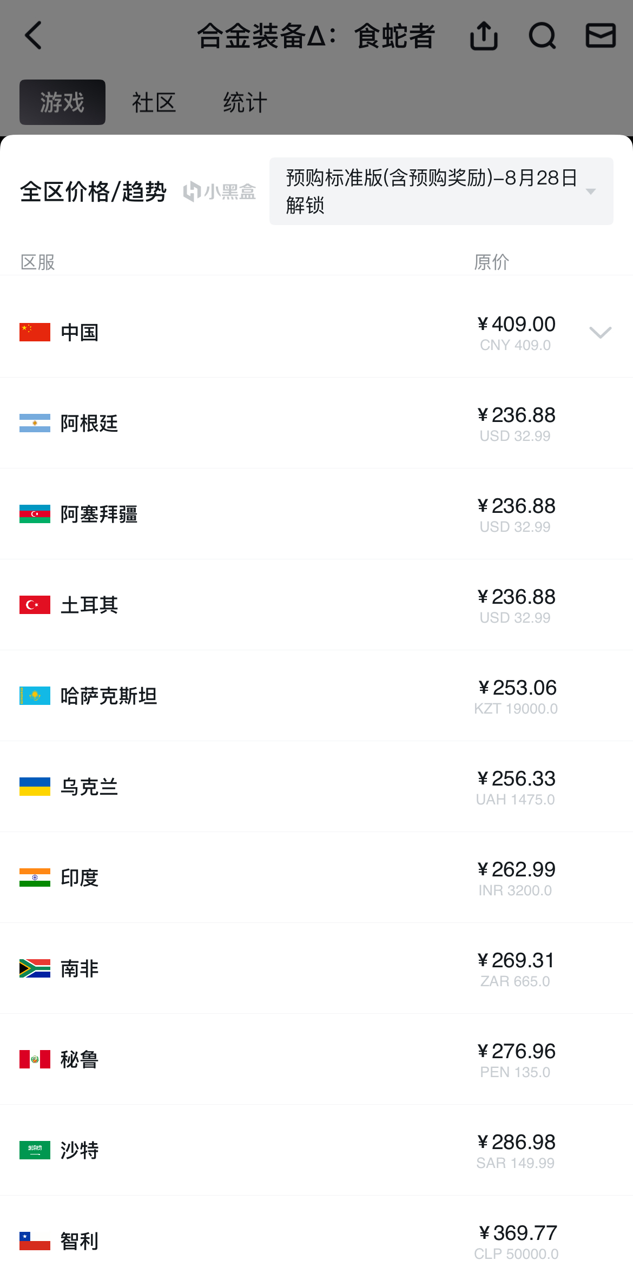Tap the China flag icon
633x1267 pixels.
[35, 332]
